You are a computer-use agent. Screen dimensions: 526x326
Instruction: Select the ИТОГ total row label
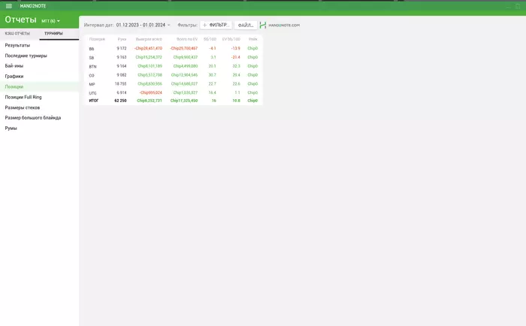click(94, 101)
